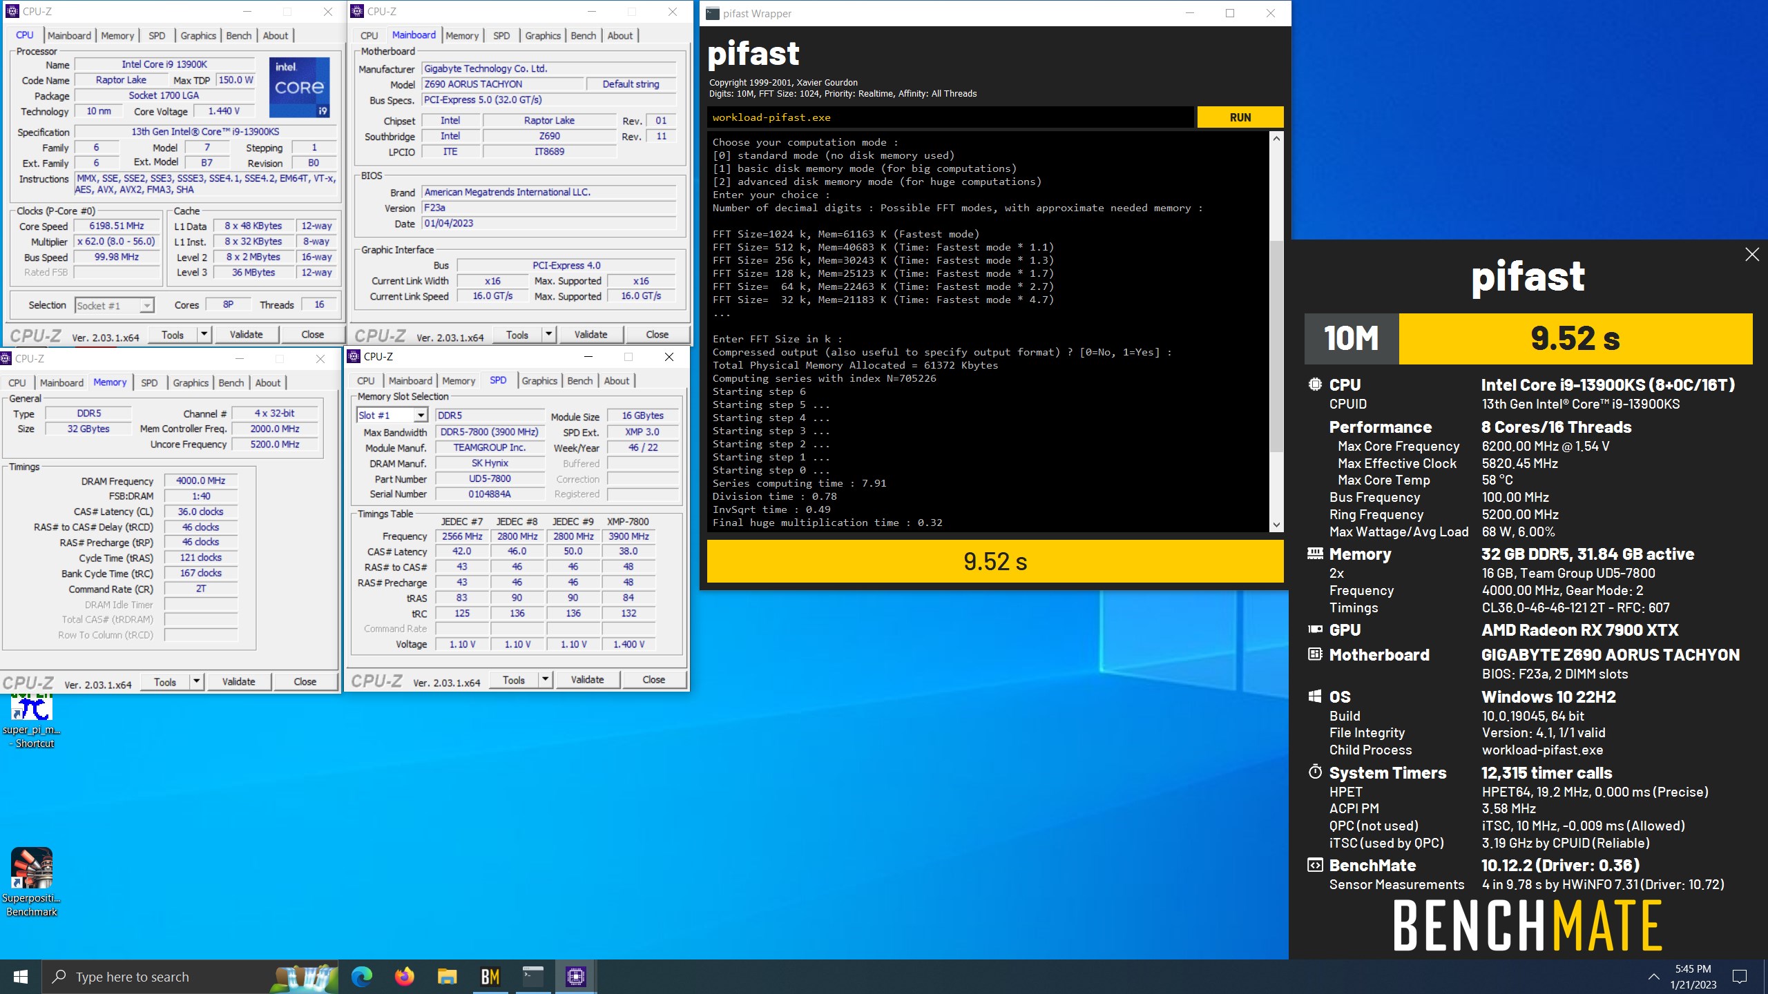
Task: Switch to Mainboard tab in top-left CPU-Z
Action: [69, 35]
